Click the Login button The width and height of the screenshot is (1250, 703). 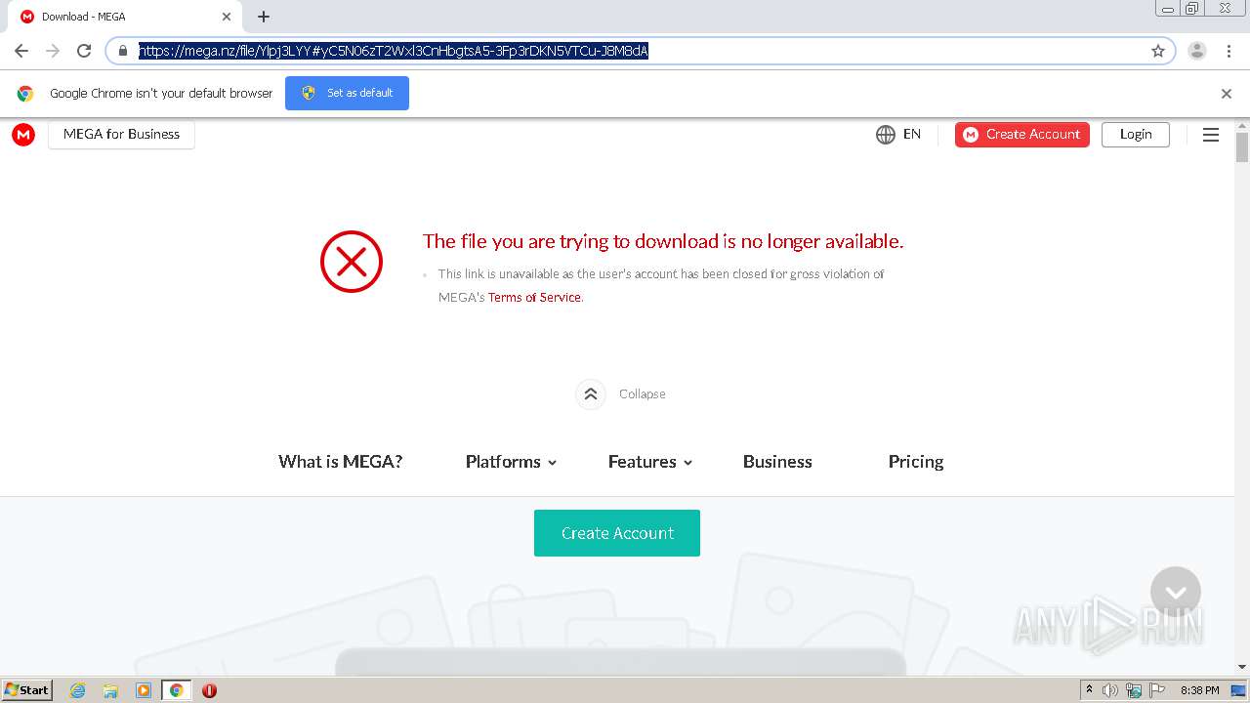1136,135
